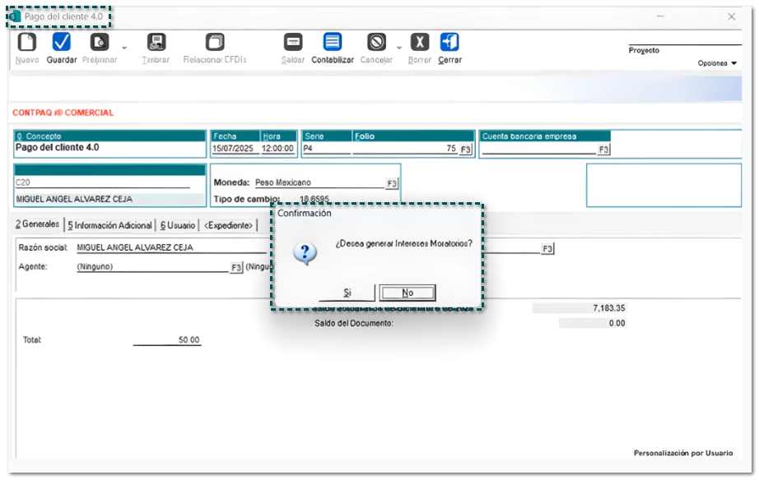Switch to the Información Adicional tab

[109, 225]
